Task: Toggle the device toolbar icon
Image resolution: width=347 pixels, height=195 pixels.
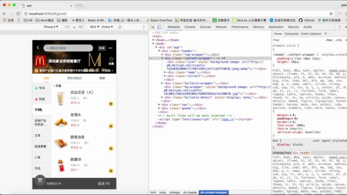Action: tap(159, 27)
